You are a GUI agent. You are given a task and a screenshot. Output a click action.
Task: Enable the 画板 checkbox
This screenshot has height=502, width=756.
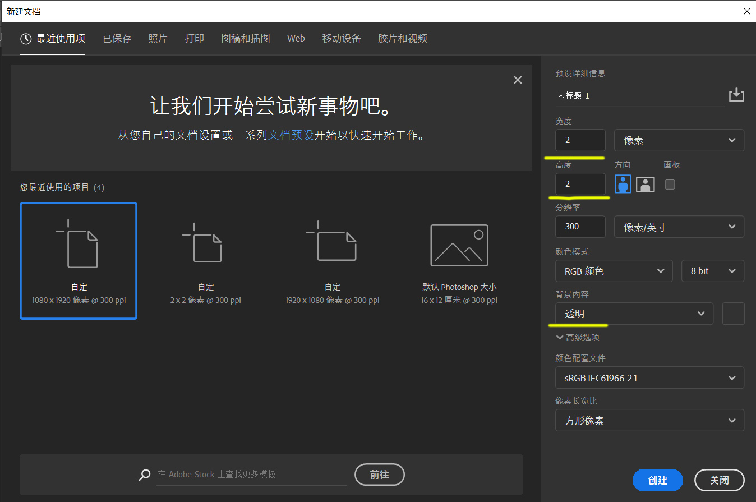tap(670, 184)
